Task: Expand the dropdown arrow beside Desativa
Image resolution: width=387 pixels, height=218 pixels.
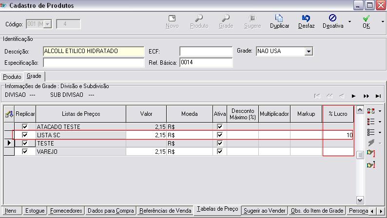Action: click(x=350, y=22)
